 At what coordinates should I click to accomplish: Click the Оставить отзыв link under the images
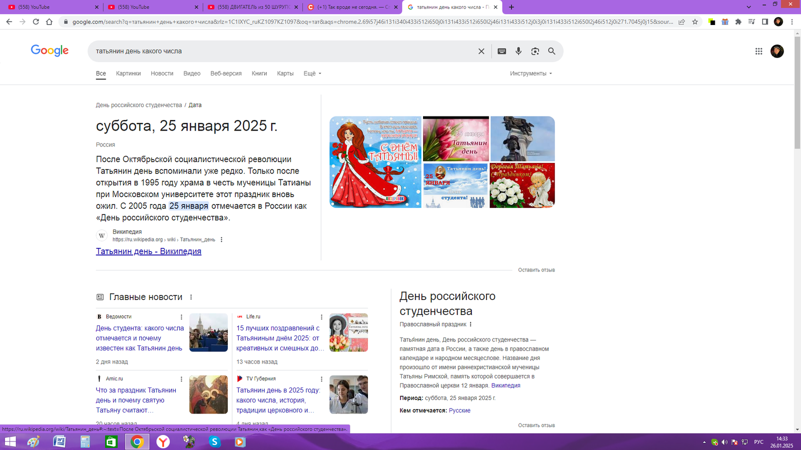536,270
